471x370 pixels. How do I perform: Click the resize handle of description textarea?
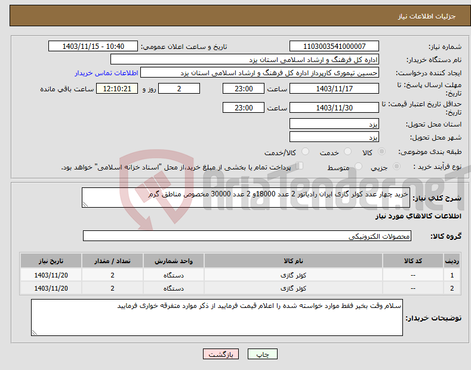click(85, 204)
